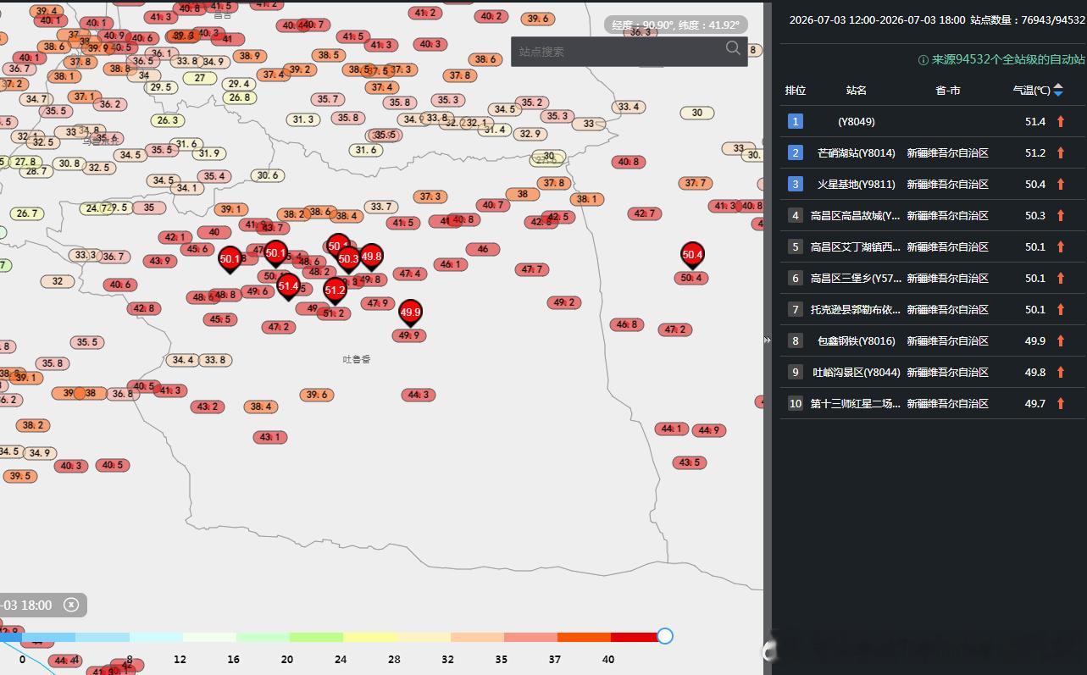
Task: Click the 气温(℃) column header
Action: (1031, 90)
